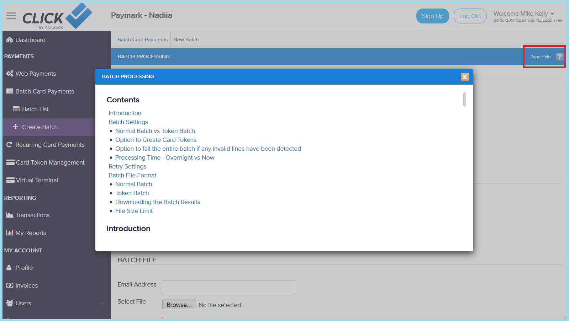Open the File Size Limit link
This screenshot has width=569, height=321.
[x=134, y=211]
